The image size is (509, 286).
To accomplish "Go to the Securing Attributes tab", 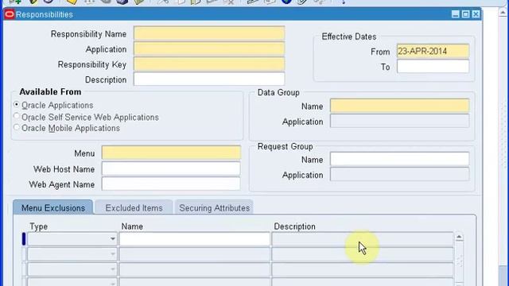I will click(x=214, y=208).
